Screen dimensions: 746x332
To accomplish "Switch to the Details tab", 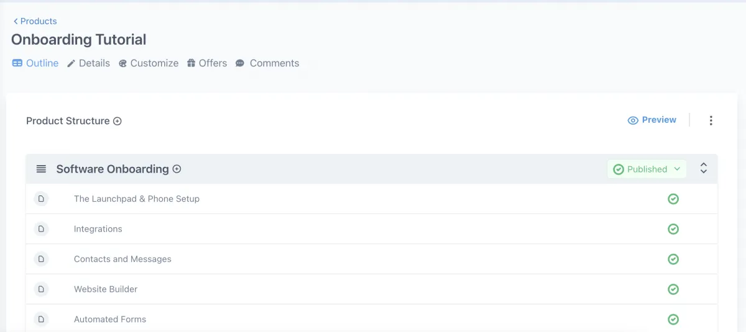I will click(88, 63).
